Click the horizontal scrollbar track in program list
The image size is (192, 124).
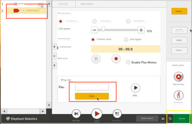click(x=23, y=111)
